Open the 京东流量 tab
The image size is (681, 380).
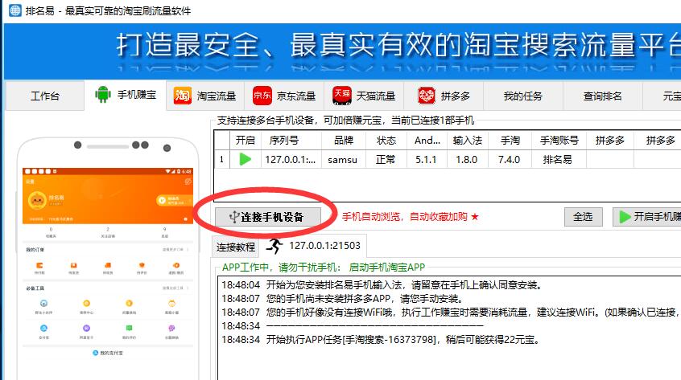[x=284, y=96]
